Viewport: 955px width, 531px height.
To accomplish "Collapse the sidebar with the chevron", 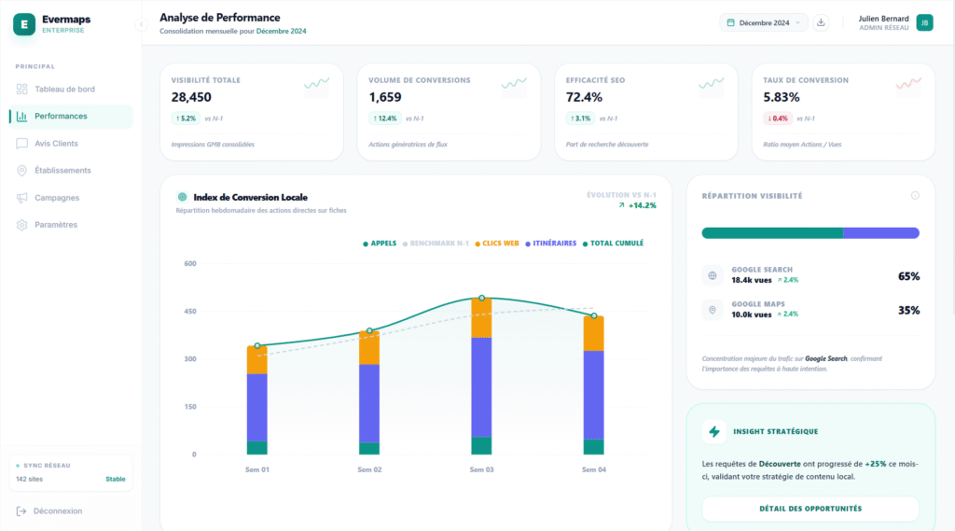I will tap(142, 24).
